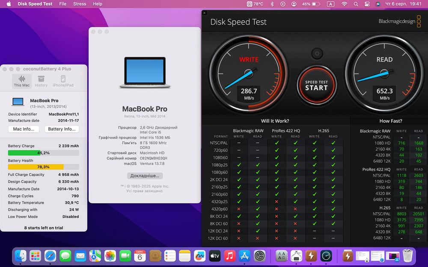Click the Battery Charge 45,2% bar
Viewport: 428px width, 267px height.
(43, 153)
